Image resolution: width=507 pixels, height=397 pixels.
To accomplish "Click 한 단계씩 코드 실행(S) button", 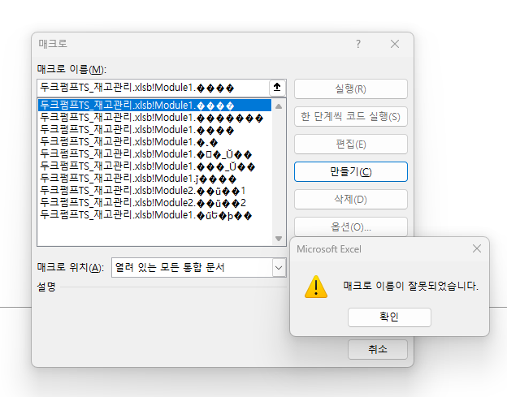I will point(351,117).
